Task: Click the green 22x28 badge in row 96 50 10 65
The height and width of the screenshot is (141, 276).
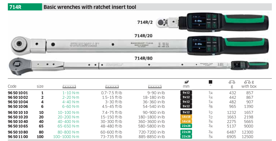Action: (186, 126)
